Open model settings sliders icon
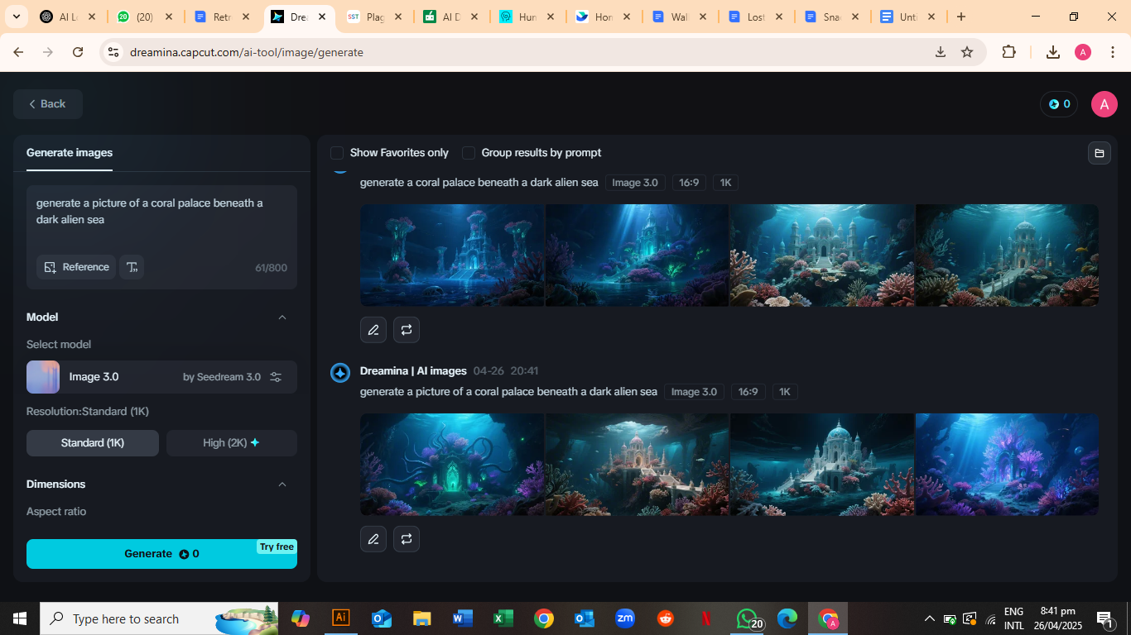The image size is (1131, 635). point(276,377)
